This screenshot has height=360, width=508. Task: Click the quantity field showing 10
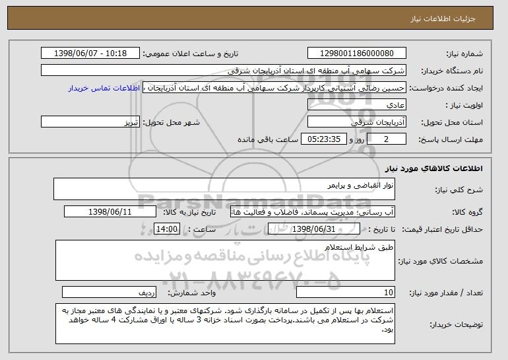346,292
